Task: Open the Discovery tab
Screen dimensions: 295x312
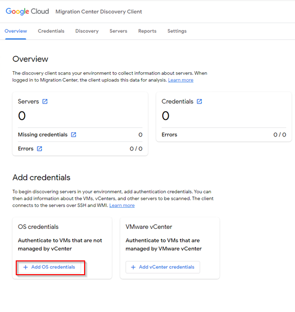Action: coord(87,31)
